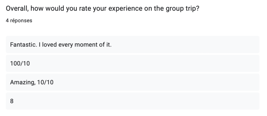Click the question title about group trip
The image size is (267, 116).
tap(102, 9)
